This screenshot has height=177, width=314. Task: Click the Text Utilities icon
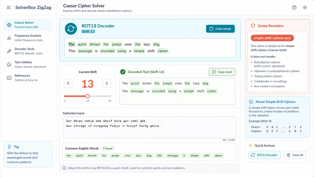click(9, 65)
